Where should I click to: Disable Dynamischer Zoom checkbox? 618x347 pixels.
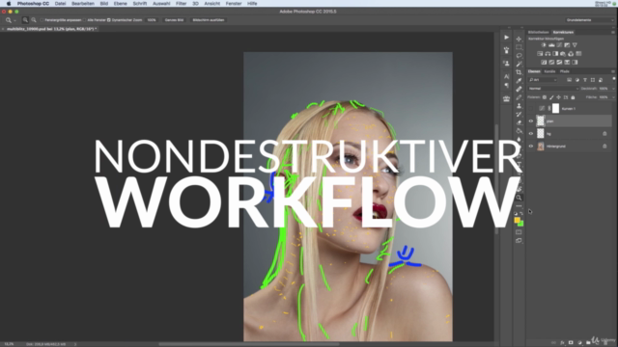(x=109, y=20)
